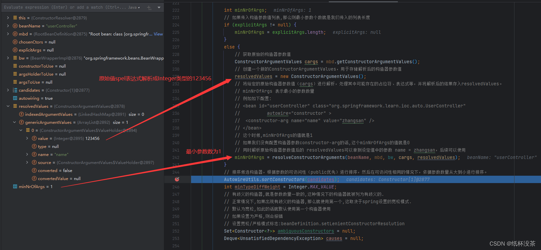The image size is (541, 250).
Task: Expand the value Integer 123456 node
Action: [27, 138]
